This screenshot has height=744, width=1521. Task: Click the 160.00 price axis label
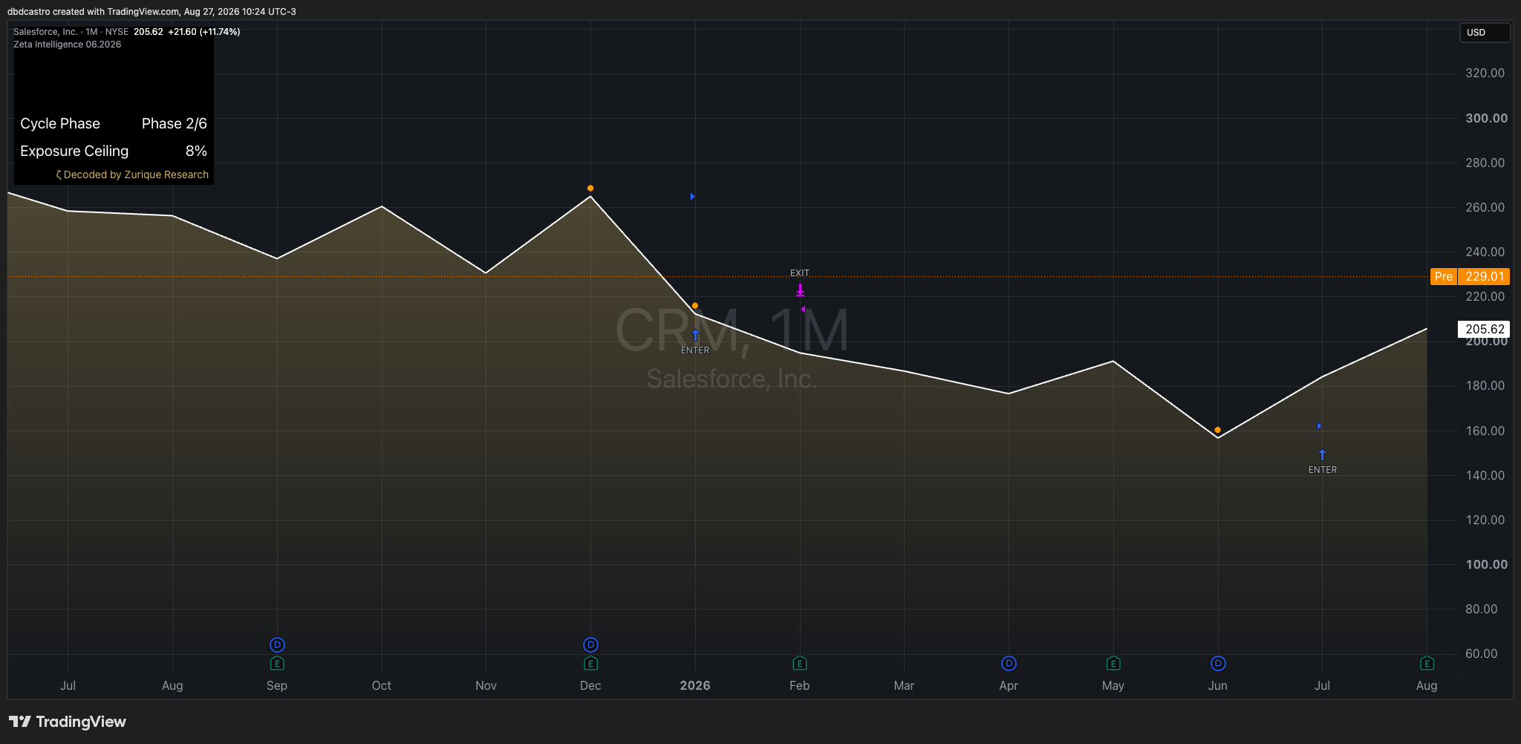coord(1485,431)
